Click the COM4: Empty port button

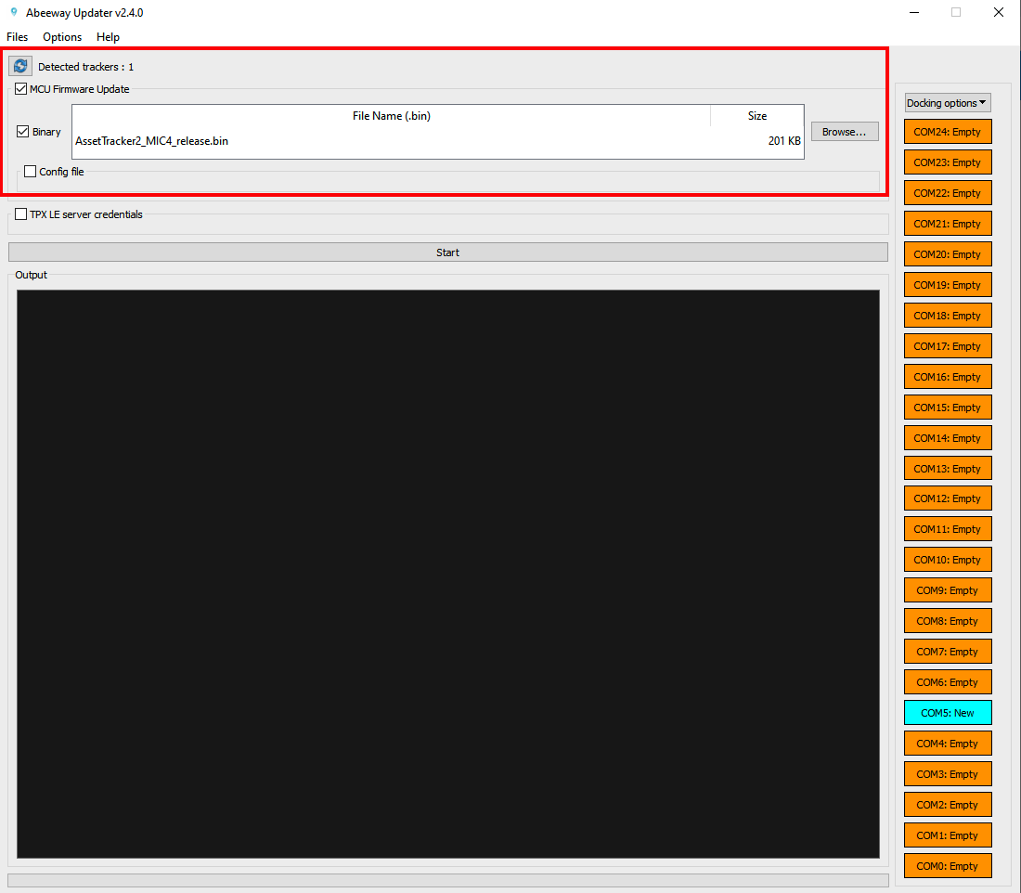click(x=948, y=744)
